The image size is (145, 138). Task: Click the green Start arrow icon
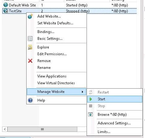91,99
